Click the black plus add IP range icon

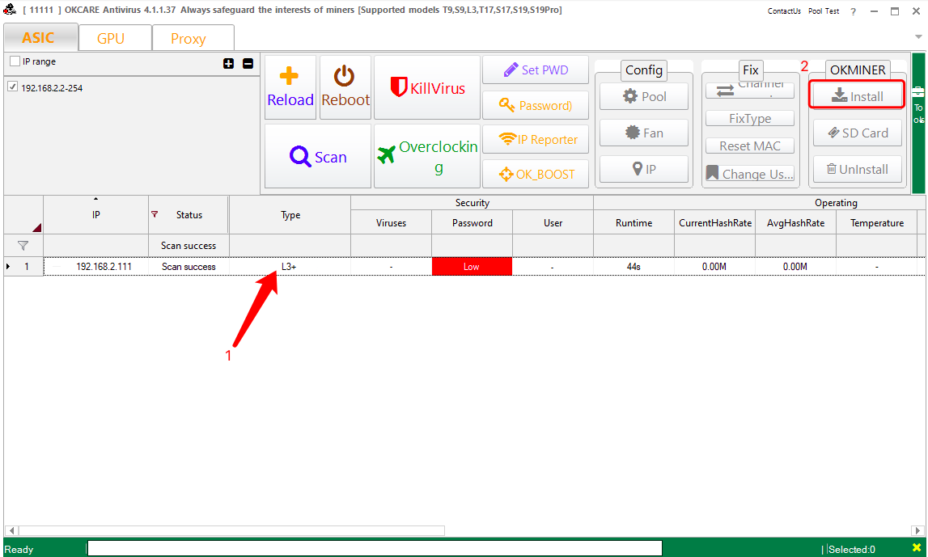pyautogui.click(x=228, y=63)
